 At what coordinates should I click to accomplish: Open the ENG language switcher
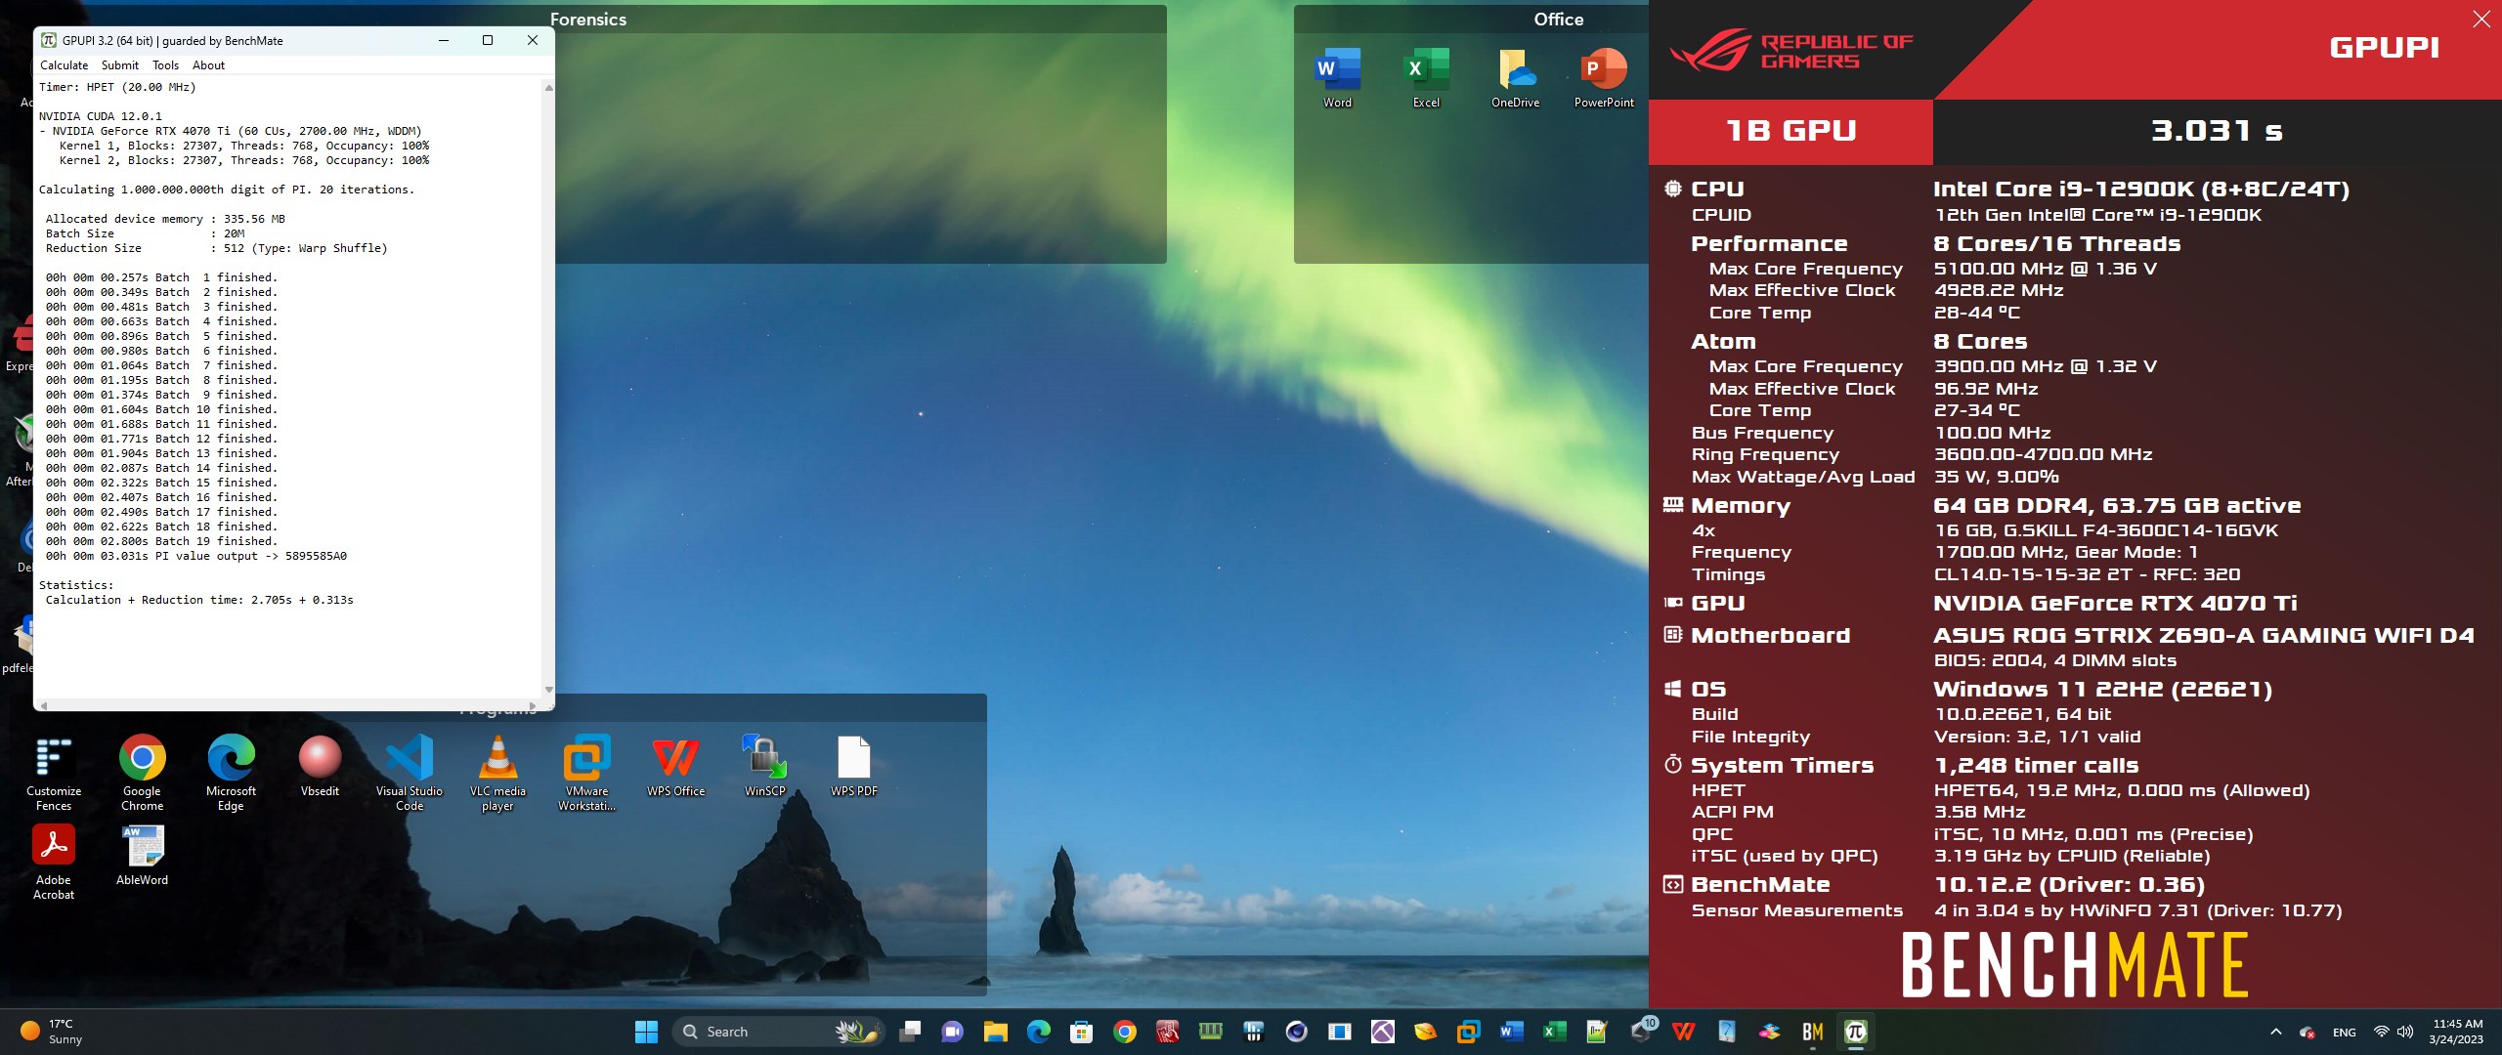pyautogui.click(x=2344, y=1033)
